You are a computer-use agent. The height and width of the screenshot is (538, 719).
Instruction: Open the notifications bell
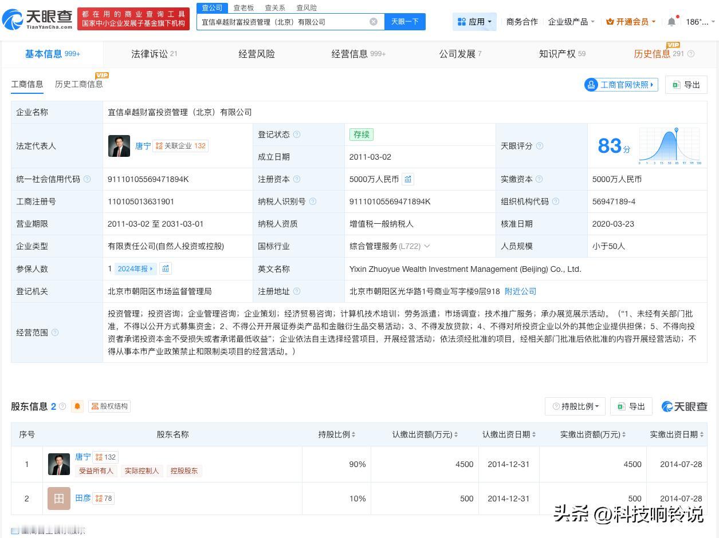(x=671, y=22)
